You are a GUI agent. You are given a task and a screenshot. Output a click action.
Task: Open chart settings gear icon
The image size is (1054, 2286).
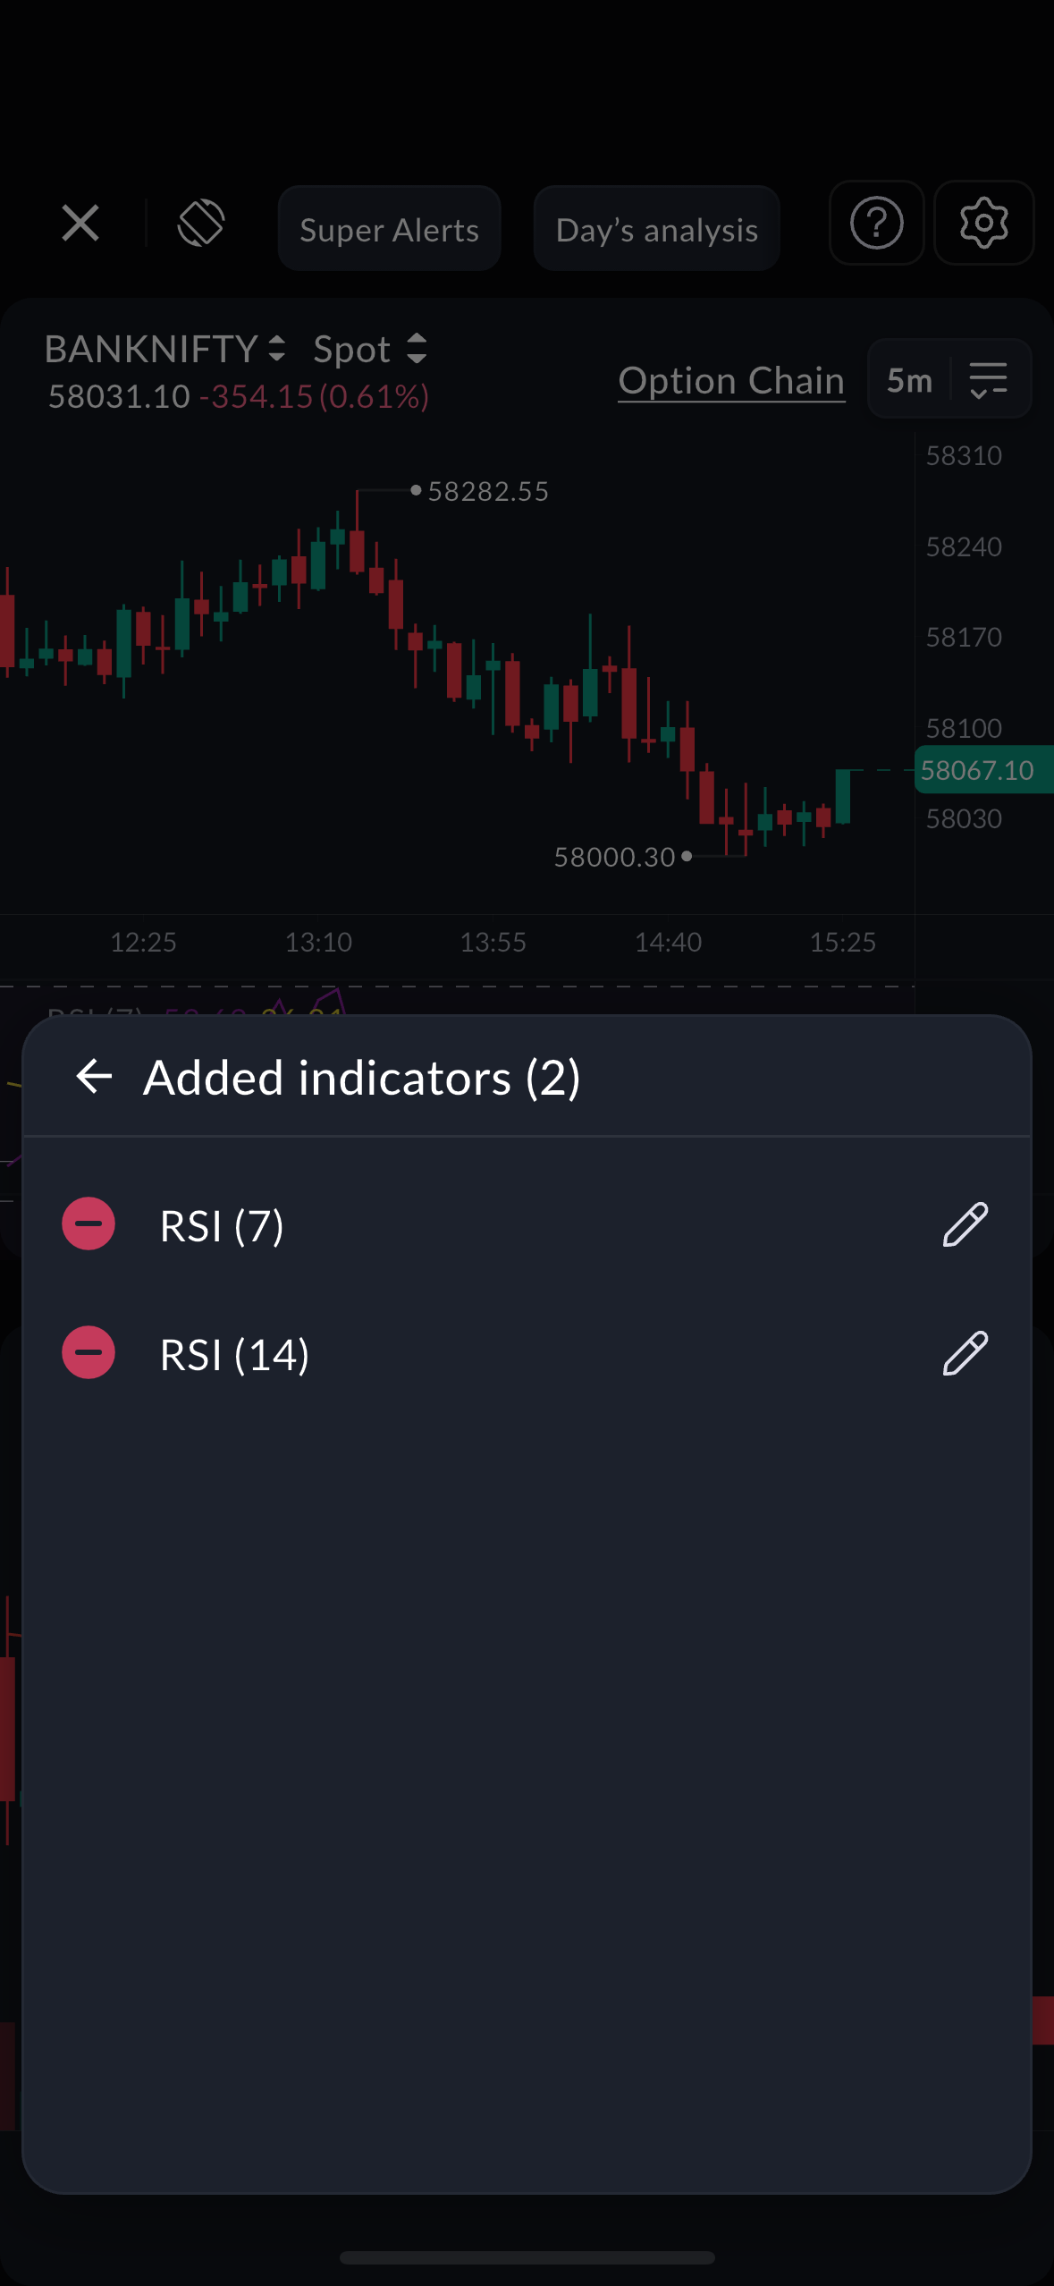(x=983, y=223)
